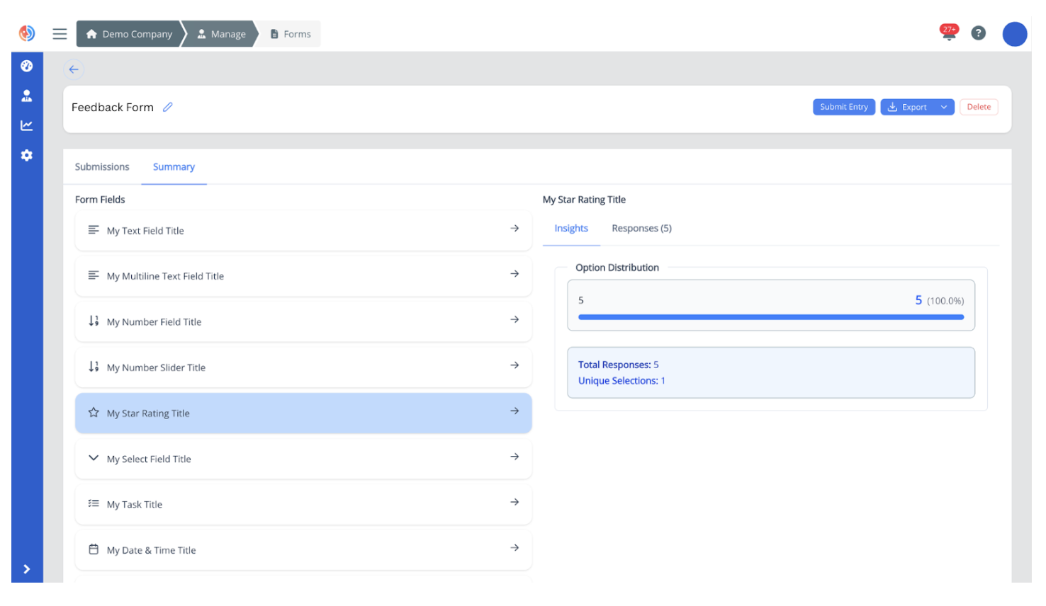Screen dimensions: 1046x606
Task: Switch to the Submissions tab
Action: pyautogui.click(x=102, y=167)
